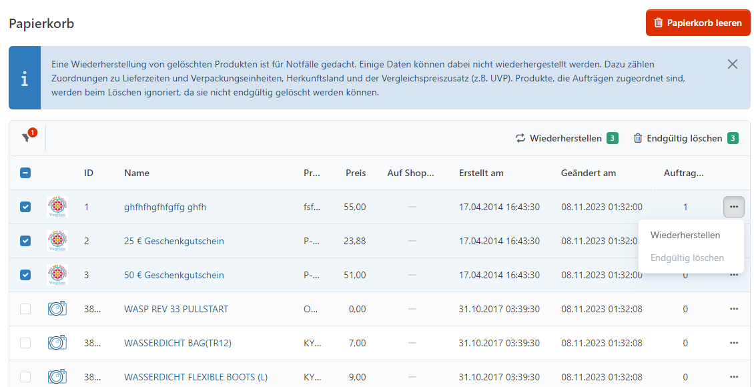Open the three-dot menu for WASSERDICHT BAG(TR12)

734,343
